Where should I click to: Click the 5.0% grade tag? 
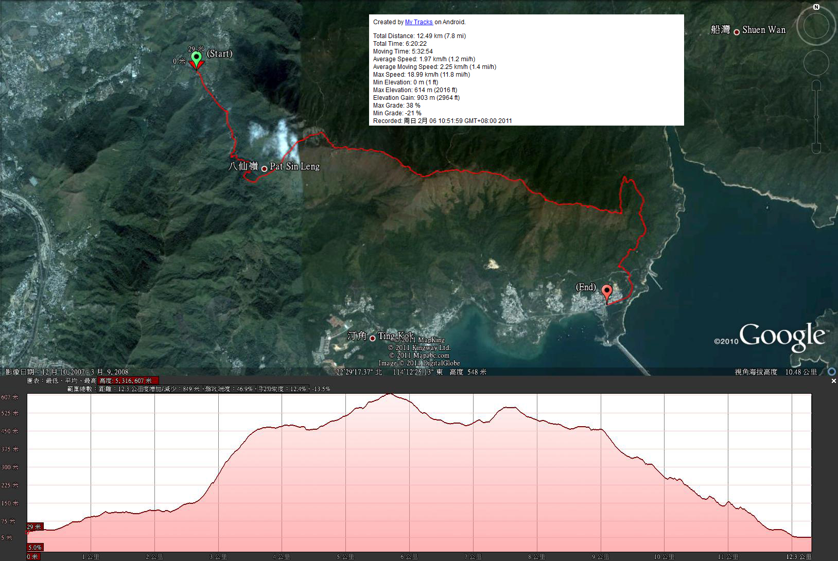(x=35, y=547)
